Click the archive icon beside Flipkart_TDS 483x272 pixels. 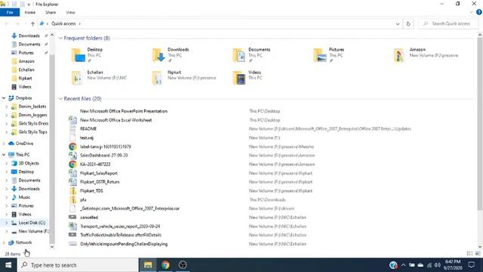click(x=73, y=191)
